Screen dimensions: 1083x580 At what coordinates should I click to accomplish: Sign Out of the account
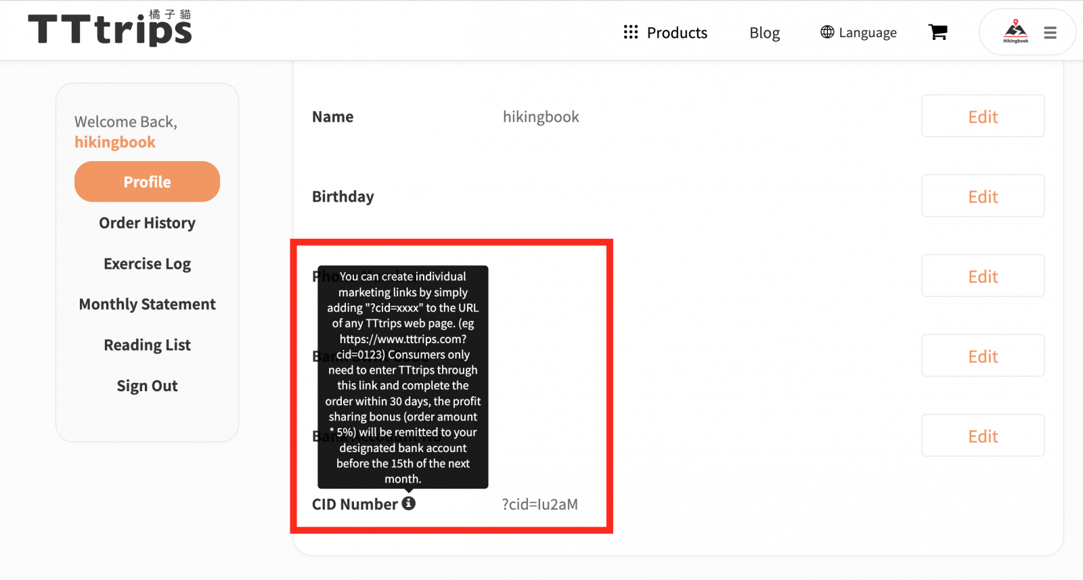(x=147, y=386)
